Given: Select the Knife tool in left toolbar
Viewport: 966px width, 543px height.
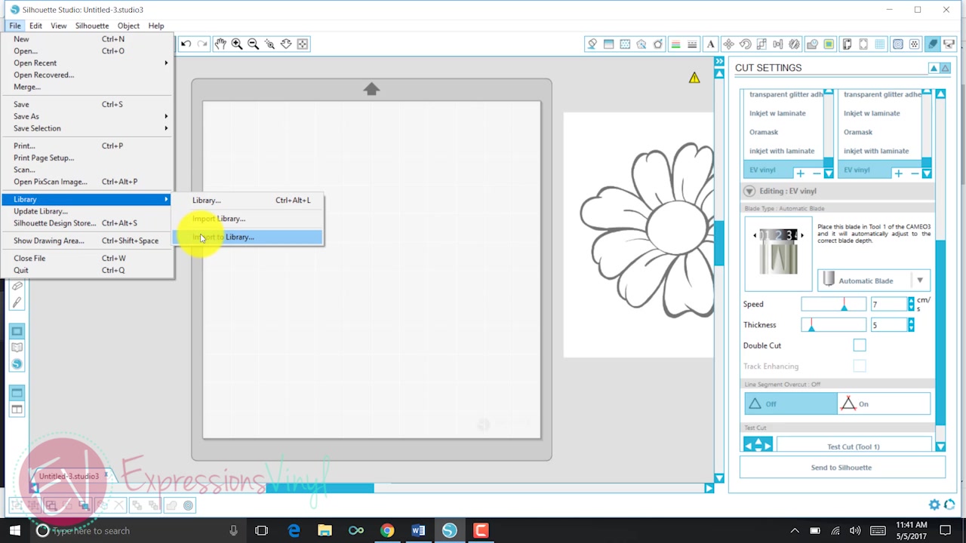Looking at the screenshot, I should click(17, 302).
